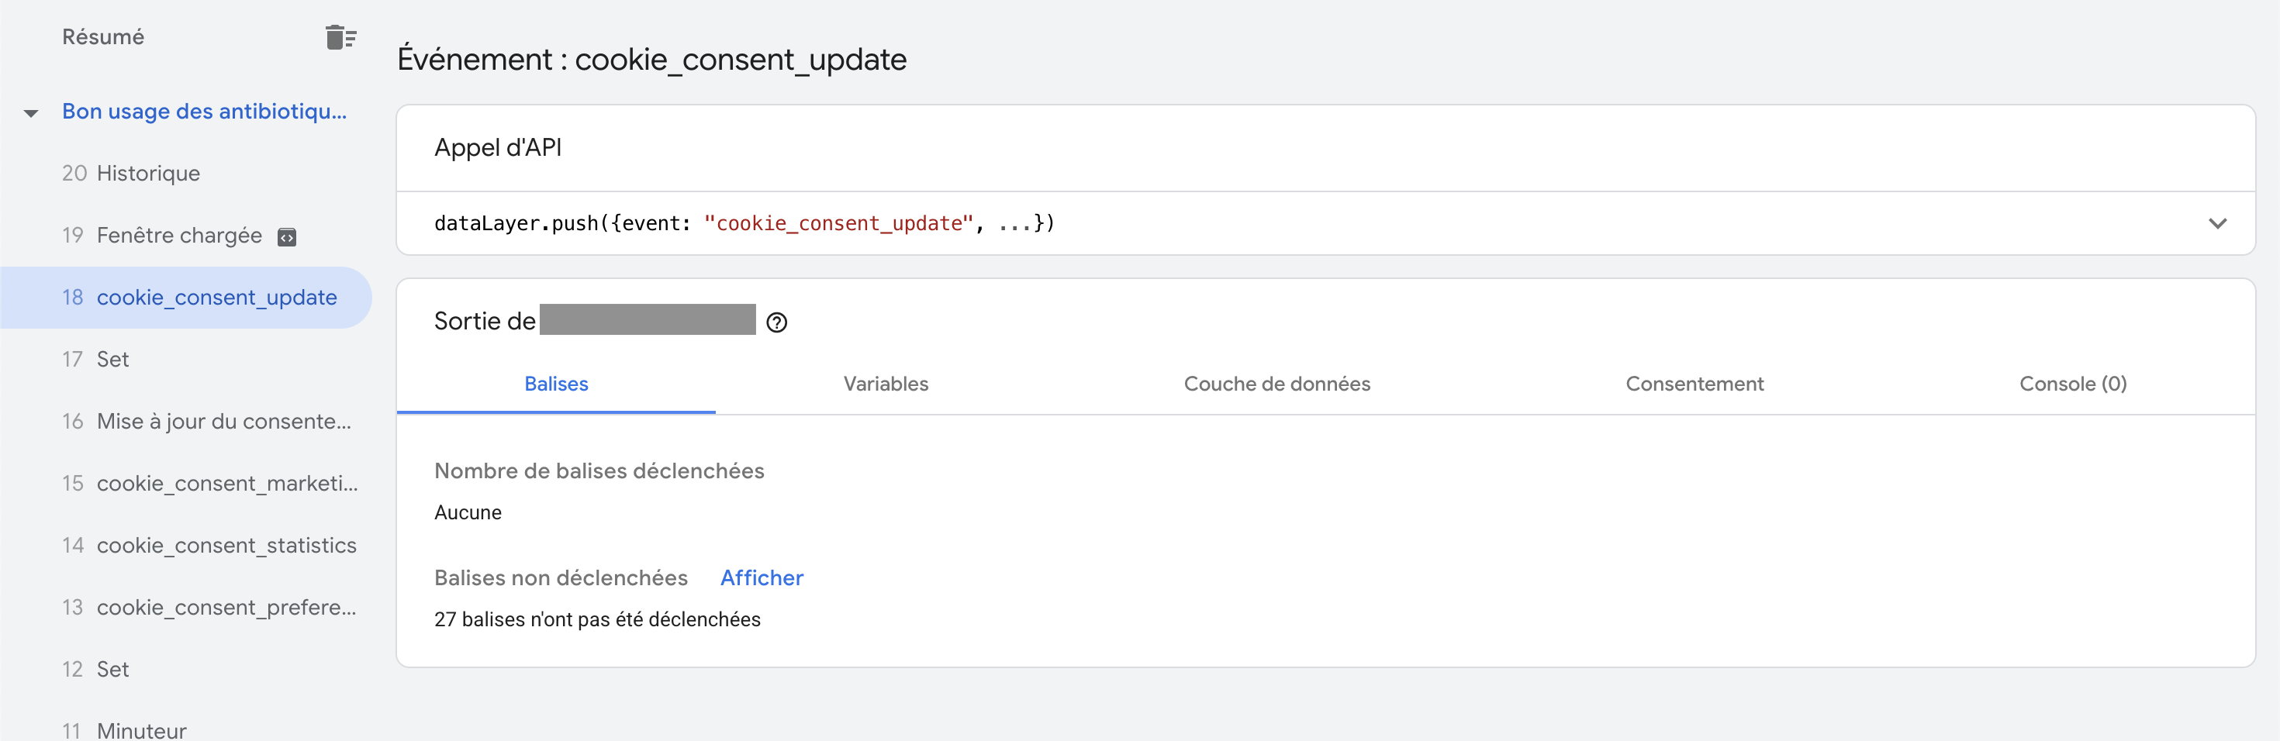
Task: Select event 15 cookie_consent_marketing
Action: [x=226, y=483]
